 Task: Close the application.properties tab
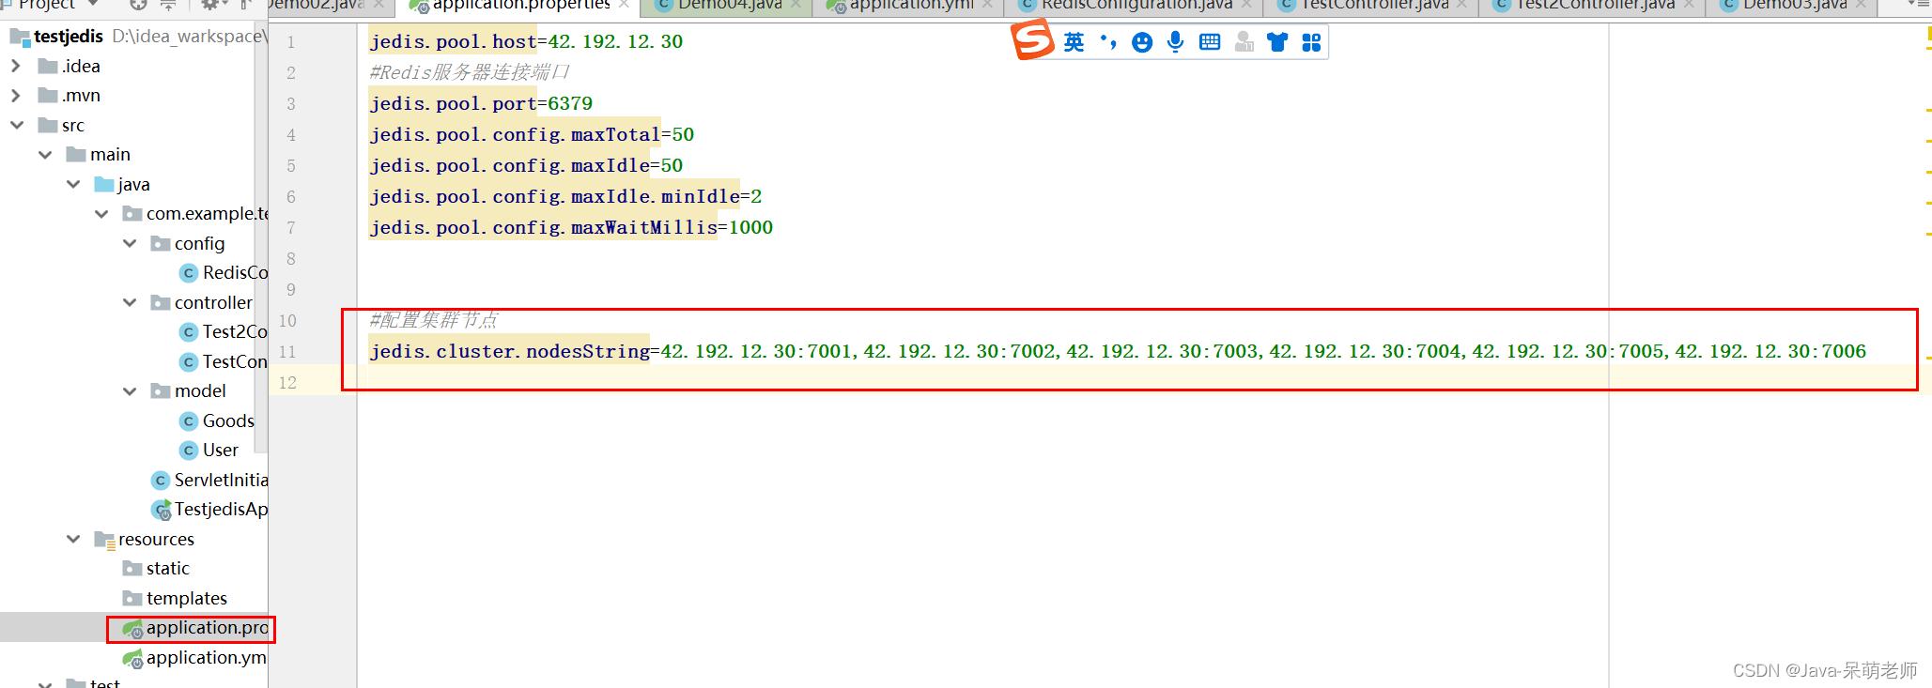[624, 6]
